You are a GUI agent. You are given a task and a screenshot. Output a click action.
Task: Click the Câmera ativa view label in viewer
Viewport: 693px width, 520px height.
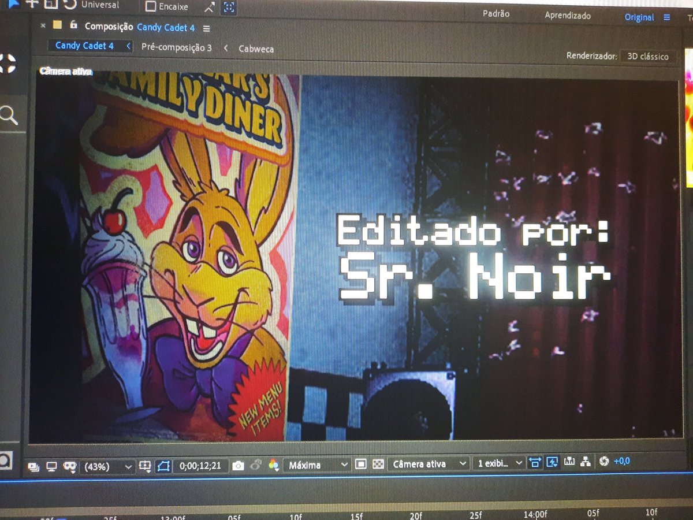(65, 72)
